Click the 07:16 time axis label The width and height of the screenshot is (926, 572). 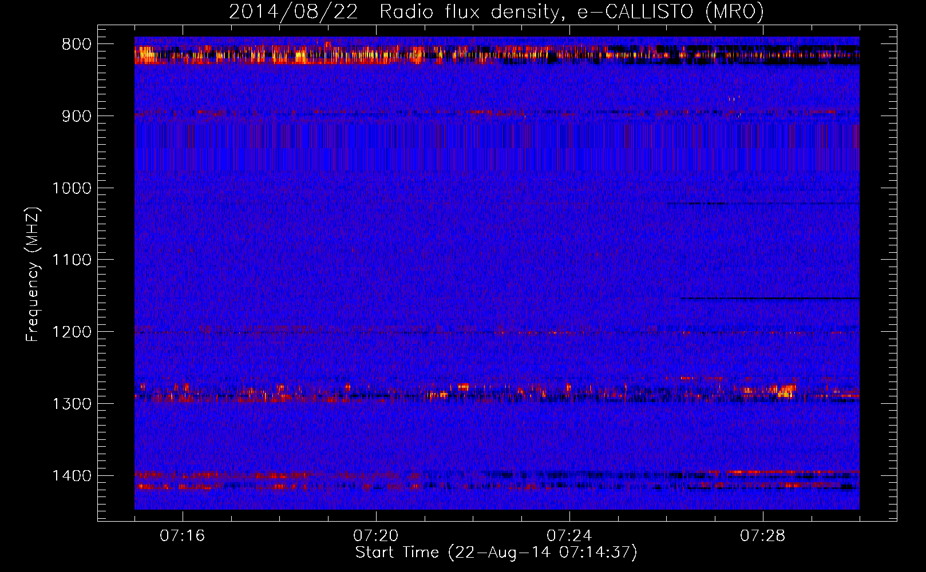[182, 536]
